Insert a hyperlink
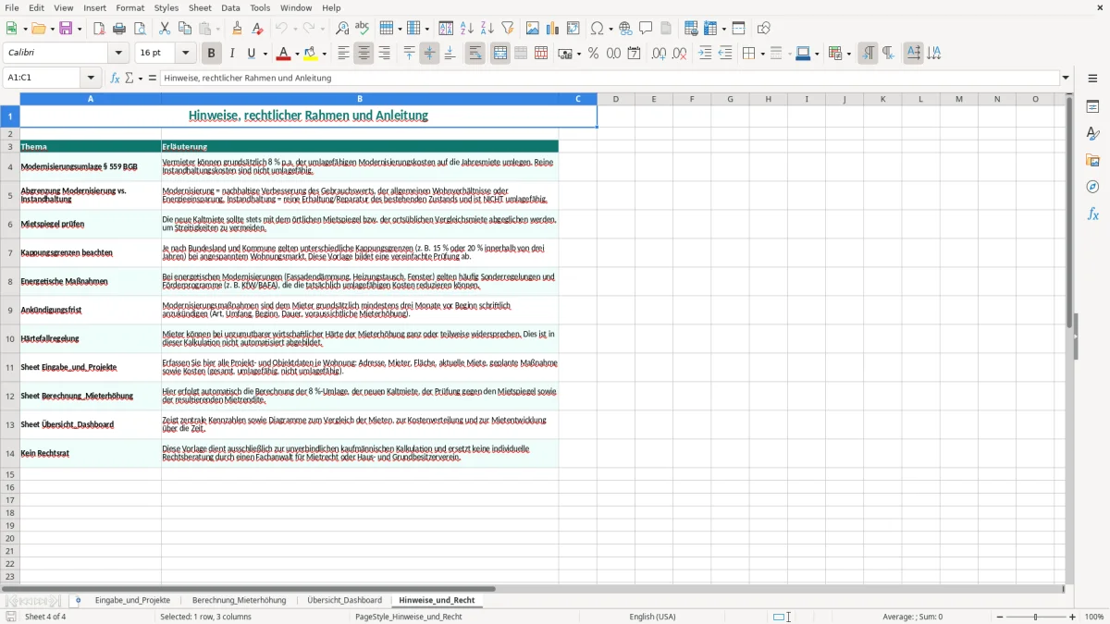This screenshot has height=624, width=1110. tap(625, 29)
